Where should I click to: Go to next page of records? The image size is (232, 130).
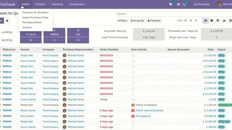(x=196, y=21)
